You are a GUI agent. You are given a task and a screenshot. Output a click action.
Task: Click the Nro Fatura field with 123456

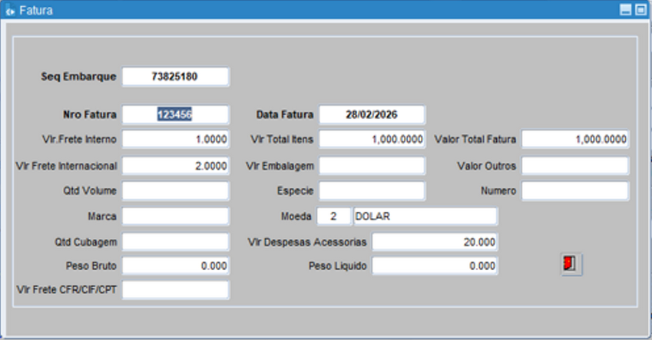(175, 114)
